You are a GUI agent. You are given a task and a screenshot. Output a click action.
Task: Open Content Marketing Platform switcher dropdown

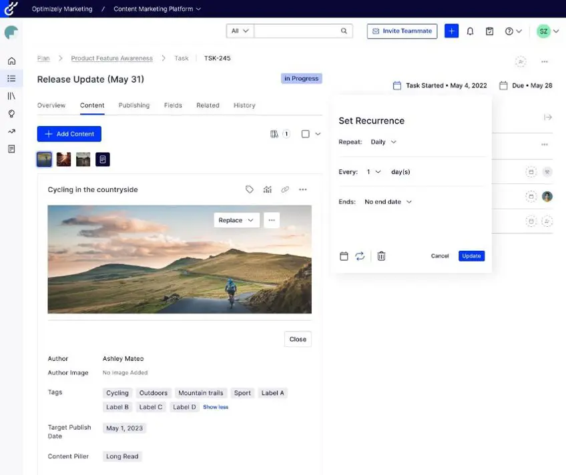click(x=157, y=9)
